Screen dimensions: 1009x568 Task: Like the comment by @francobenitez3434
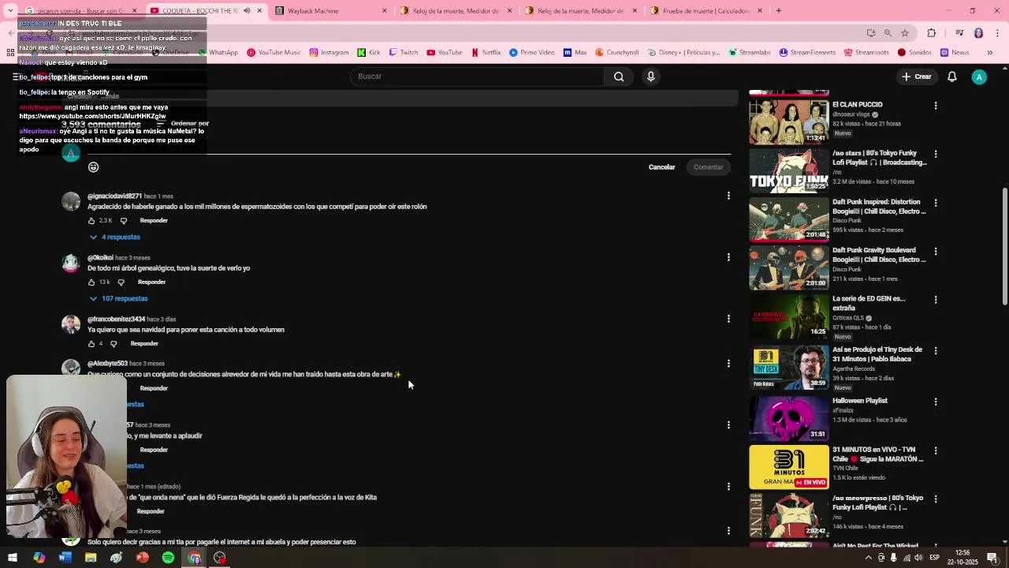tap(91, 344)
